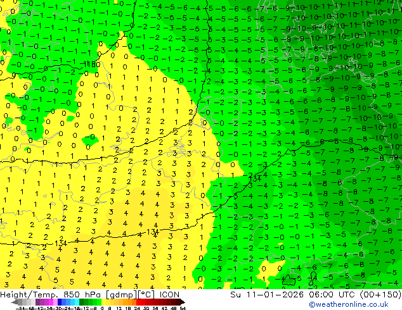This screenshot has width=402, height=310.
Task: Click the '1180' contour label on the map
Action: pos(92,64)
